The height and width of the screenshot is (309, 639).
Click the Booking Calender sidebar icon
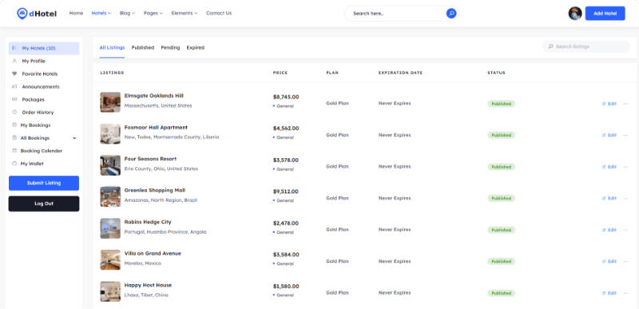pyautogui.click(x=14, y=151)
